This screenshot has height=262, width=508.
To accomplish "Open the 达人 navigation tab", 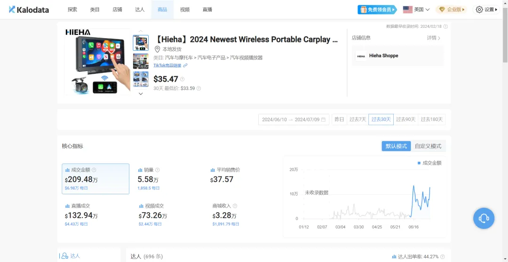I will (x=140, y=10).
